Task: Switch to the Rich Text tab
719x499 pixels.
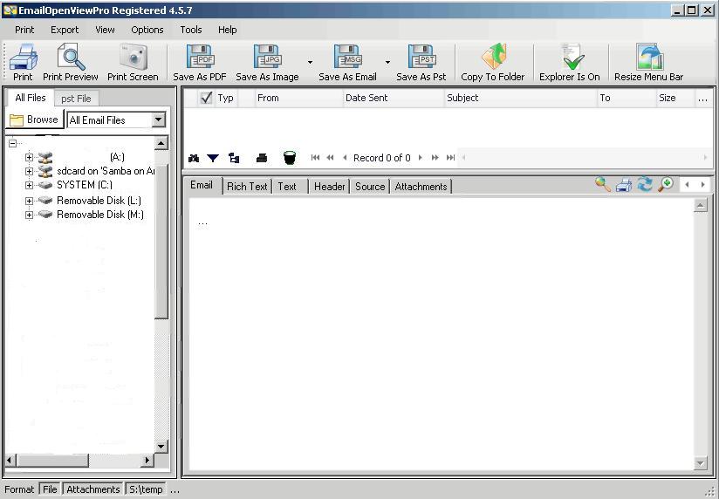Action: click(247, 186)
